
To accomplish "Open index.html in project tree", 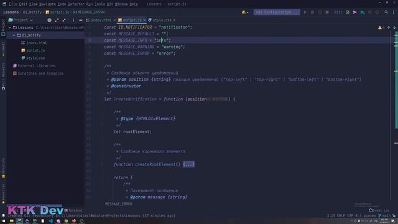I will [x=37, y=43].
